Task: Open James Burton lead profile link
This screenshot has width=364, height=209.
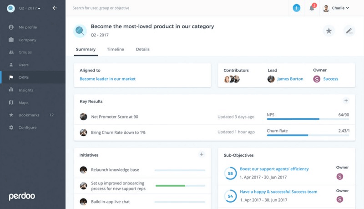Action: (x=290, y=79)
